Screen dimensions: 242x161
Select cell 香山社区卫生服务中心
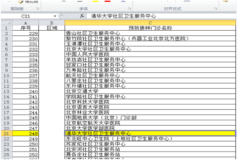(150, 33)
